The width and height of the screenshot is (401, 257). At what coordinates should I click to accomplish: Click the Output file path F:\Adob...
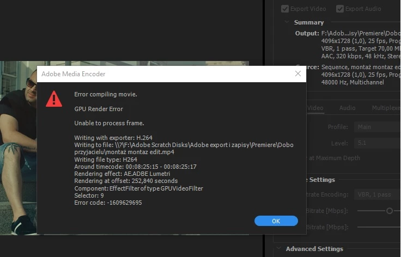tap(361, 33)
